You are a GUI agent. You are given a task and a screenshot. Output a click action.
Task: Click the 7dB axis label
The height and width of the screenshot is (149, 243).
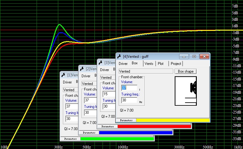coord(235,6)
